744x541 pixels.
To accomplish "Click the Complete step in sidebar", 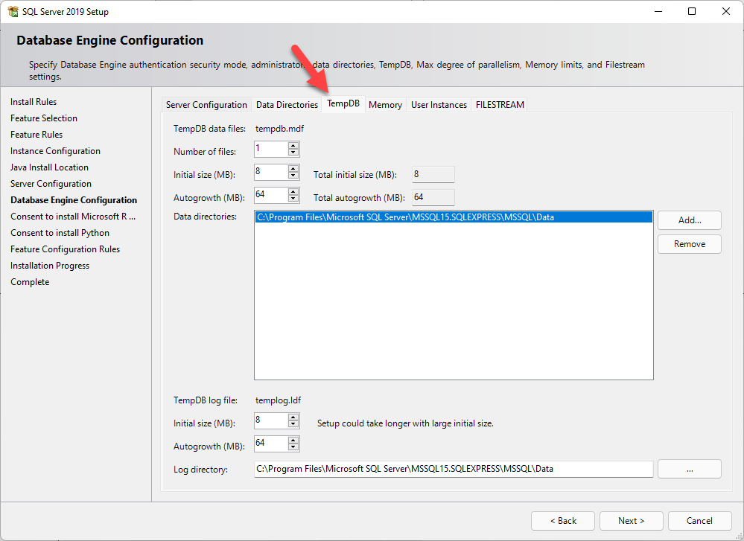I will pos(30,281).
